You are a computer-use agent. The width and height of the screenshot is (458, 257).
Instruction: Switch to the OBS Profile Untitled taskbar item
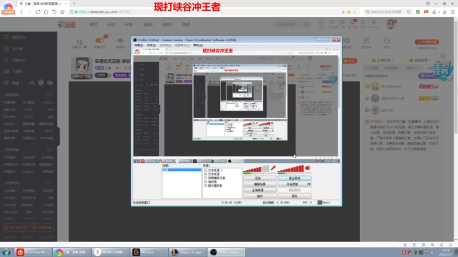click(x=226, y=252)
